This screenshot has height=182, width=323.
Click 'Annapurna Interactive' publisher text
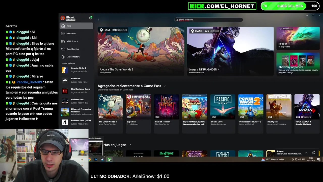[x=277, y=124]
